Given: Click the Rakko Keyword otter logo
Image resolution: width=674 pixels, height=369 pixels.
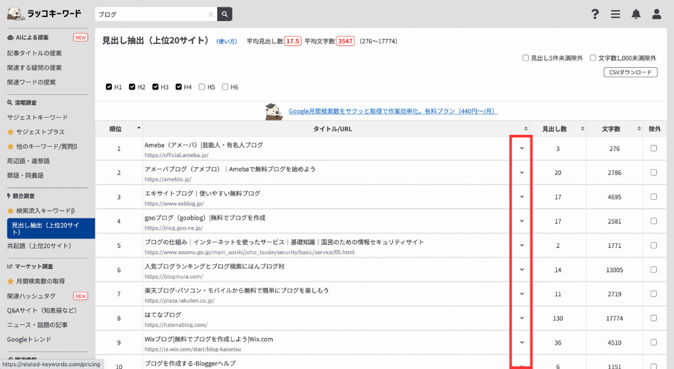Looking at the screenshot, I should (x=16, y=13).
